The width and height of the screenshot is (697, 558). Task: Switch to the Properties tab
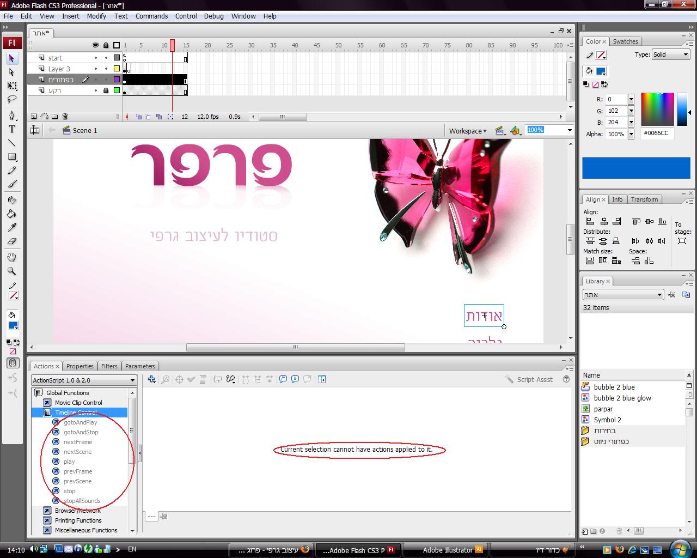(x=80, y=366)
